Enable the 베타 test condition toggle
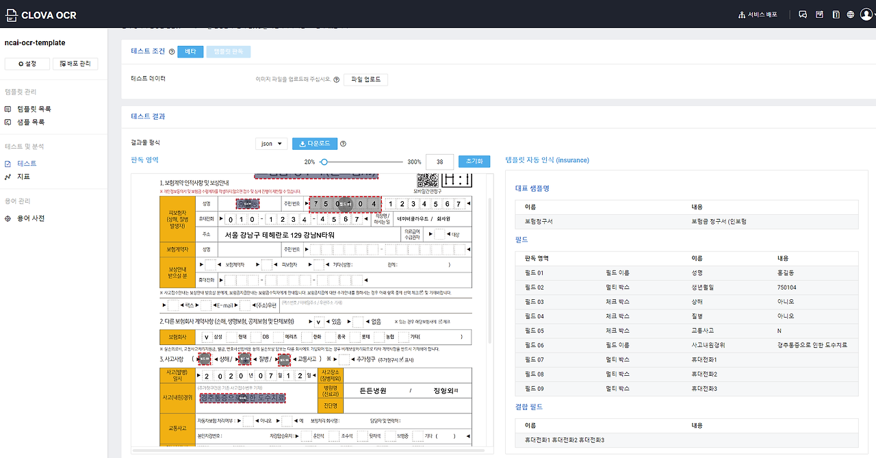 pos(190,51)
